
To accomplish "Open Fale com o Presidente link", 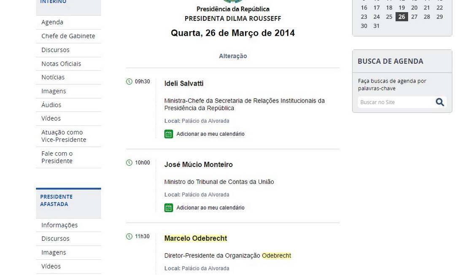I will (x=57, y=157).
